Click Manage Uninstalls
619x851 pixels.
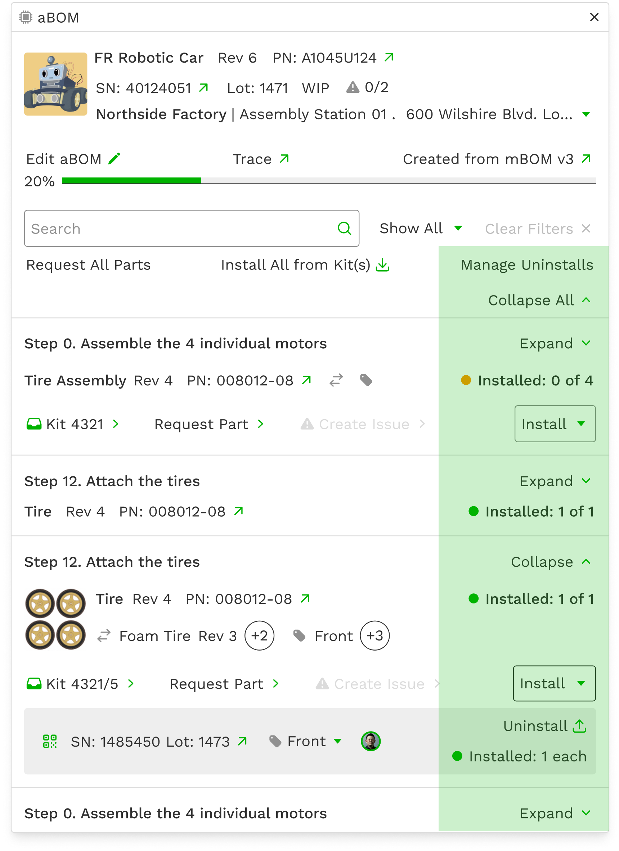pos(527,265)
